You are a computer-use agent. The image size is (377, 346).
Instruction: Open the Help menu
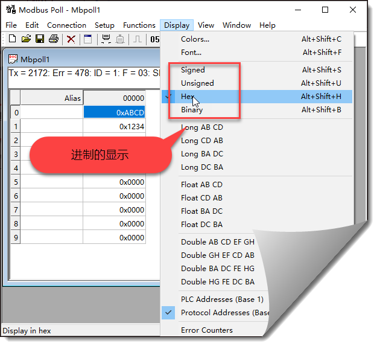[x=267, y=25]
